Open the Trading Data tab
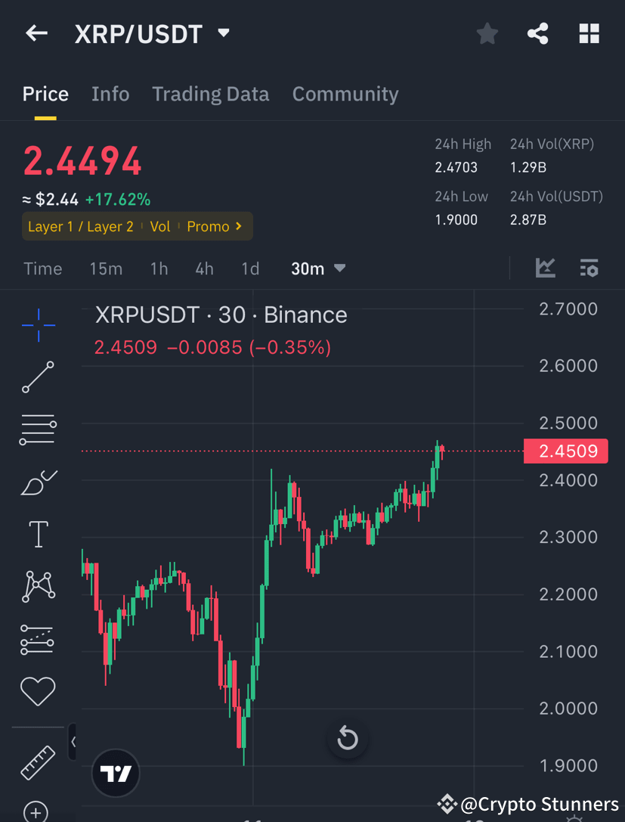This screenshot has height=822, width=625. (211, 94)
